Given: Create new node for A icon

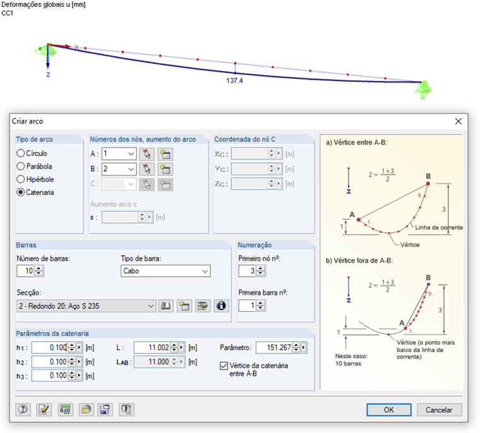Looking at the screenshot, I should tap(165, 154).
